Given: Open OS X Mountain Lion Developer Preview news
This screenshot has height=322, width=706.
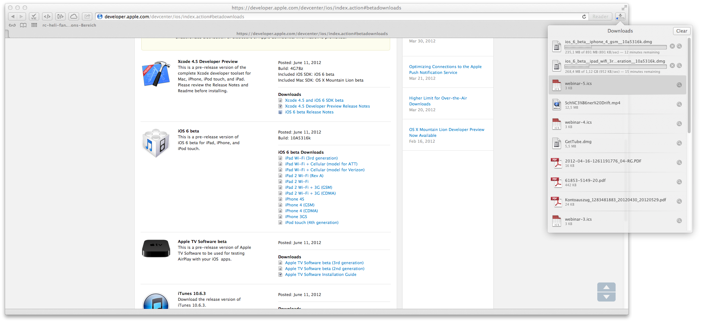Looking at the screenshot, I should [x=447, y=132].
